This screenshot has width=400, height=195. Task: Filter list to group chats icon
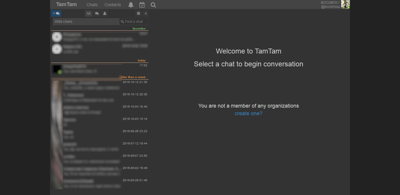97,13
